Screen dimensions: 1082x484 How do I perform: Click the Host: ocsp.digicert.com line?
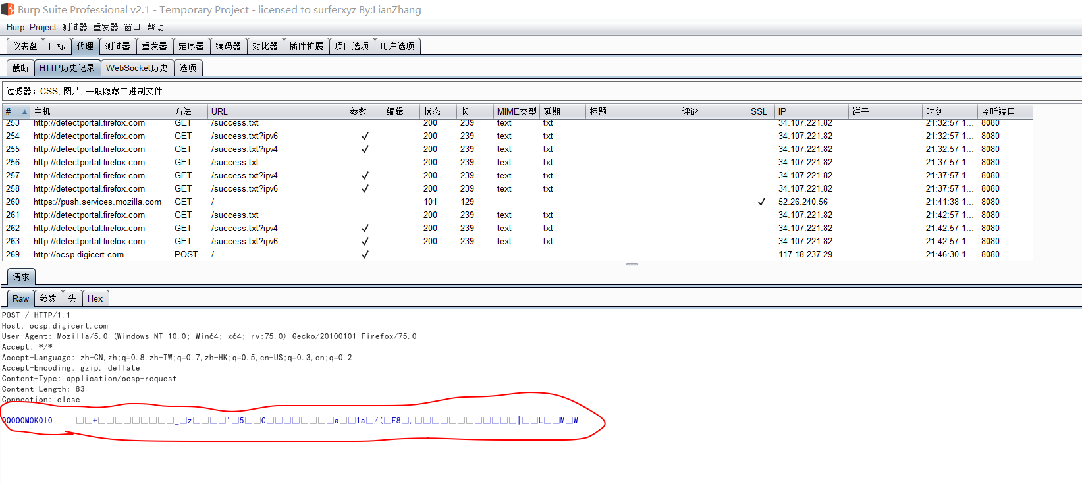tap(55, 326)
